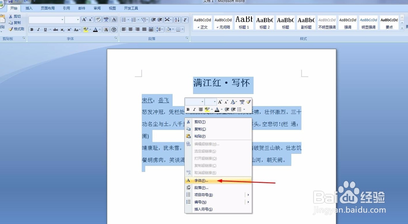Click Bold on the floating mini toolbar
This screenshot has width=408, height=224.
coord(188,110)
